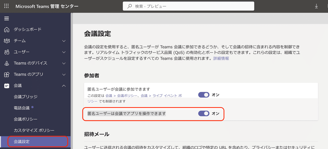
Task: Click the 詳細情報 link
Action: tap(221, 58)
